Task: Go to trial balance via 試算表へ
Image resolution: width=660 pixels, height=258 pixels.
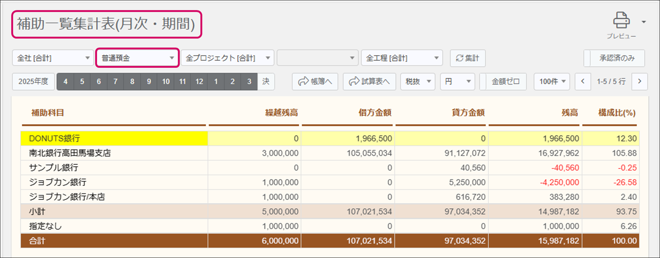Action: pyautogui.click(x=369, y=82)
